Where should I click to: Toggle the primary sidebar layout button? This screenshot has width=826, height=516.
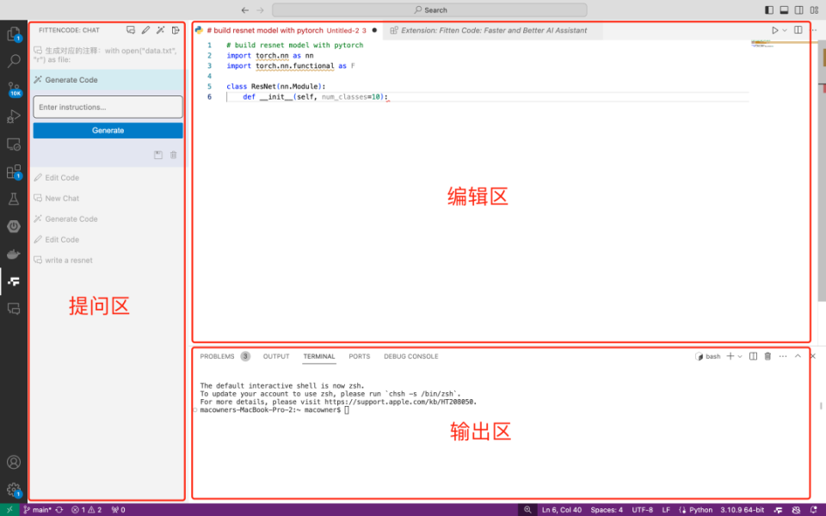coord(769,10)
